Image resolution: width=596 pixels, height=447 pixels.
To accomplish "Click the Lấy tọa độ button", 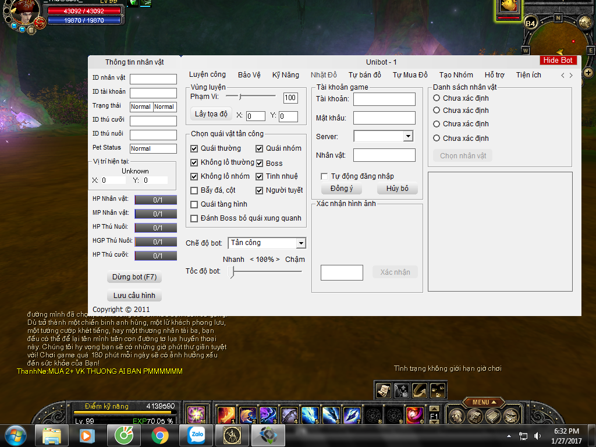I will 211,114.
